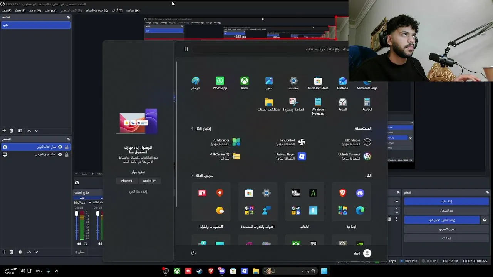Click بدء التسجيل to start recording

[446, 210]
